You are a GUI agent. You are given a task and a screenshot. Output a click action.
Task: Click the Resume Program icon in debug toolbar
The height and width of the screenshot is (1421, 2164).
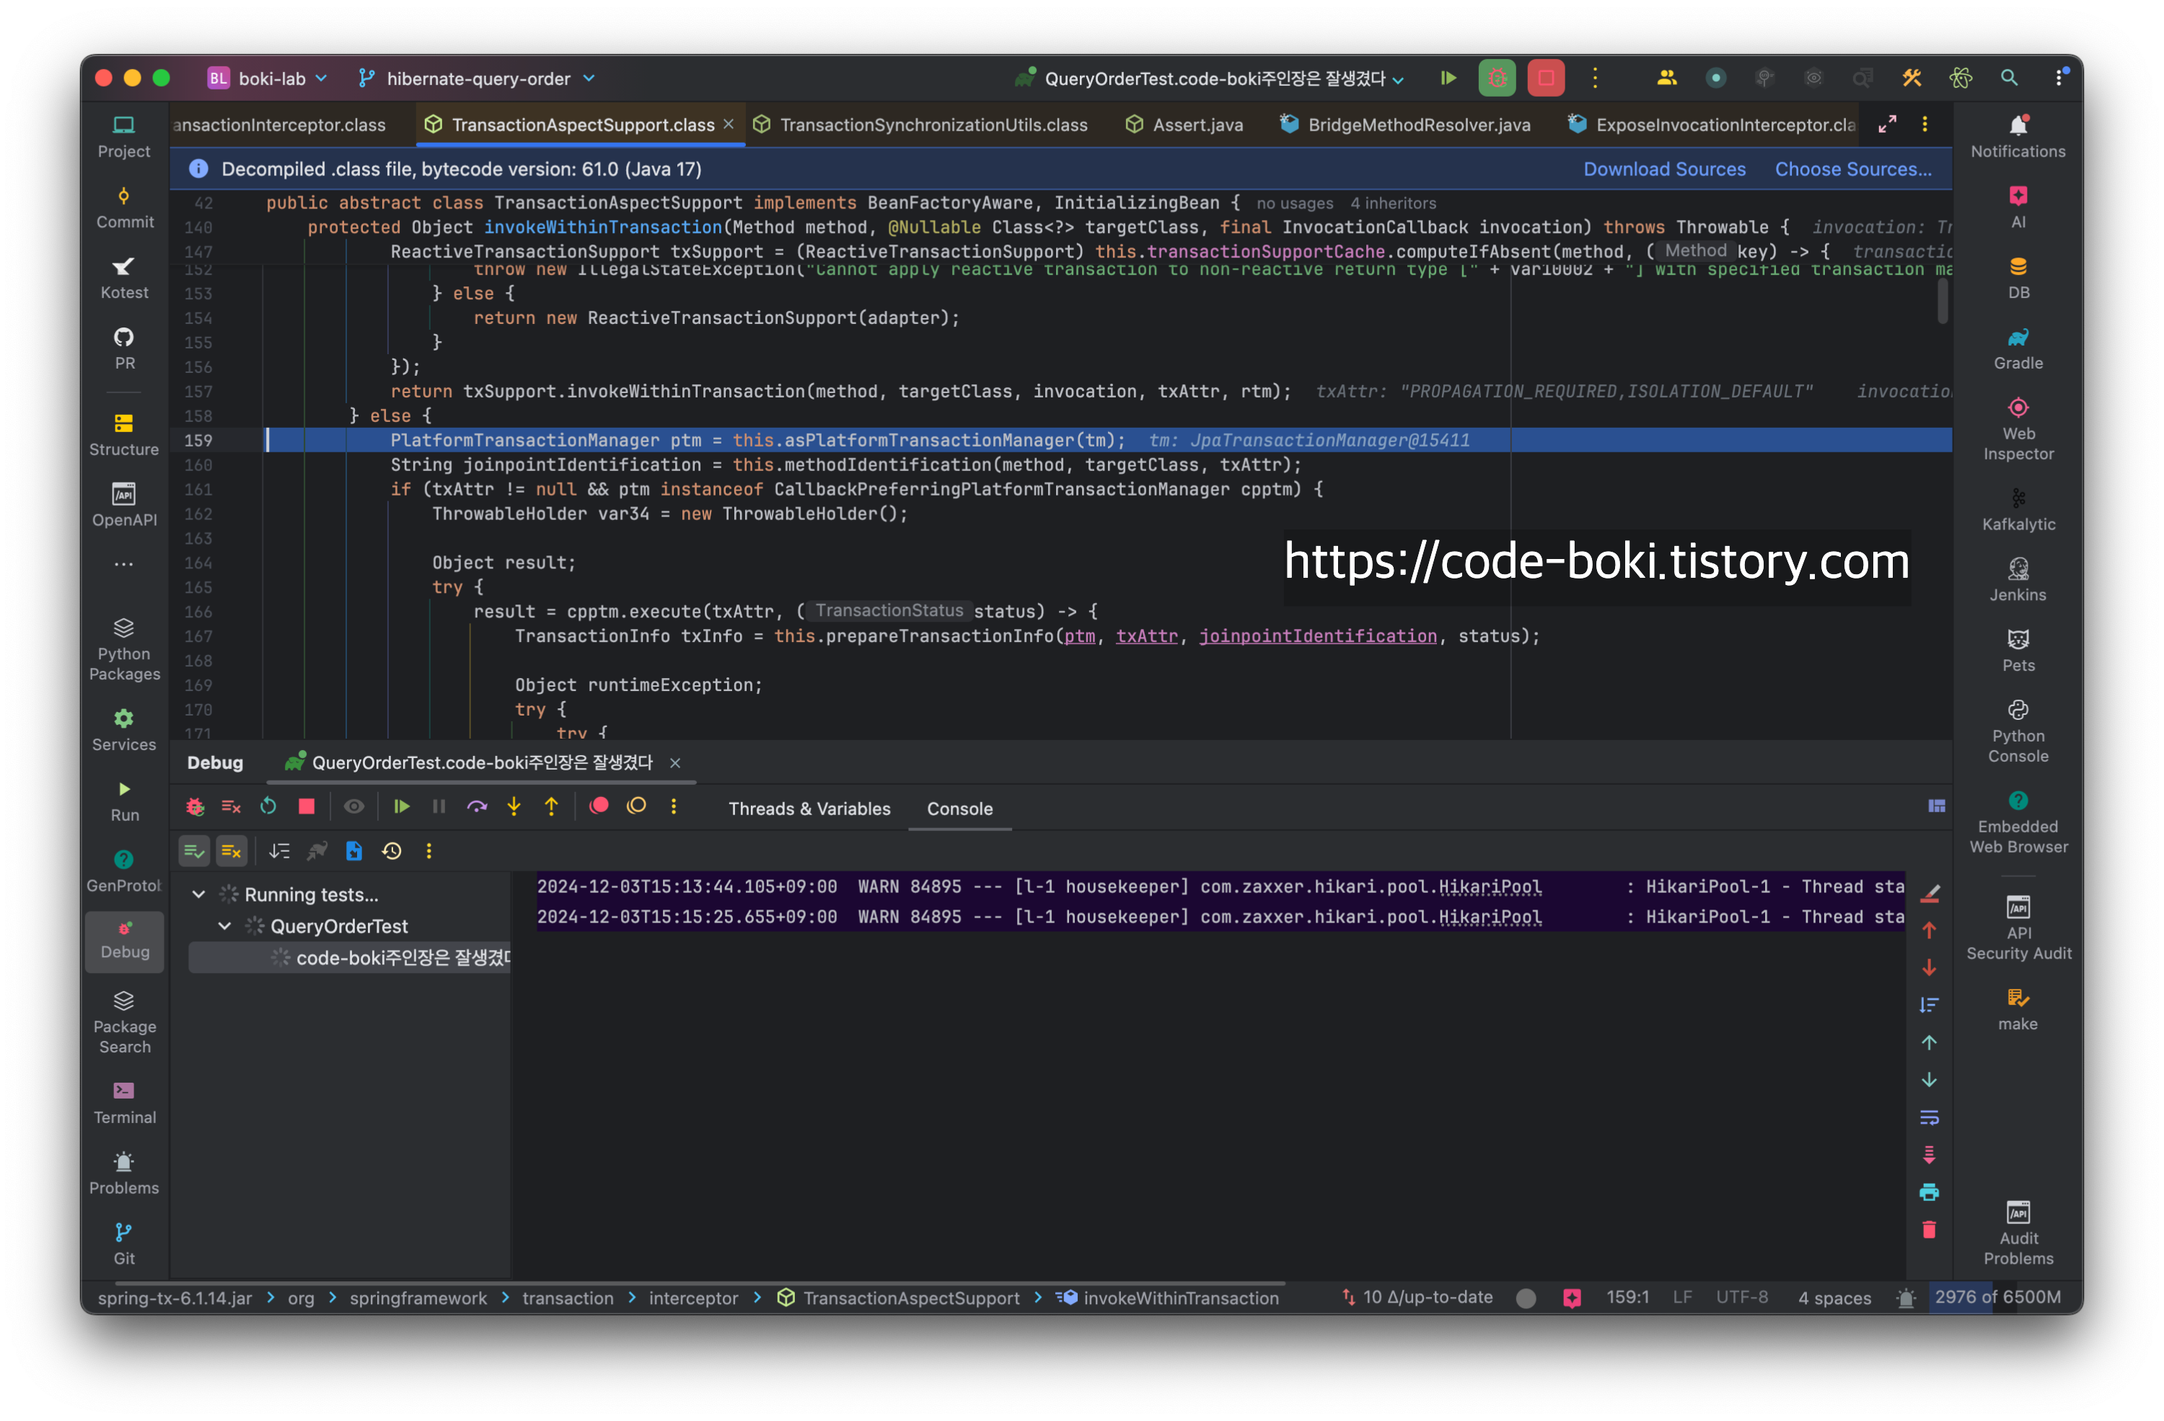tap(401, 806)
